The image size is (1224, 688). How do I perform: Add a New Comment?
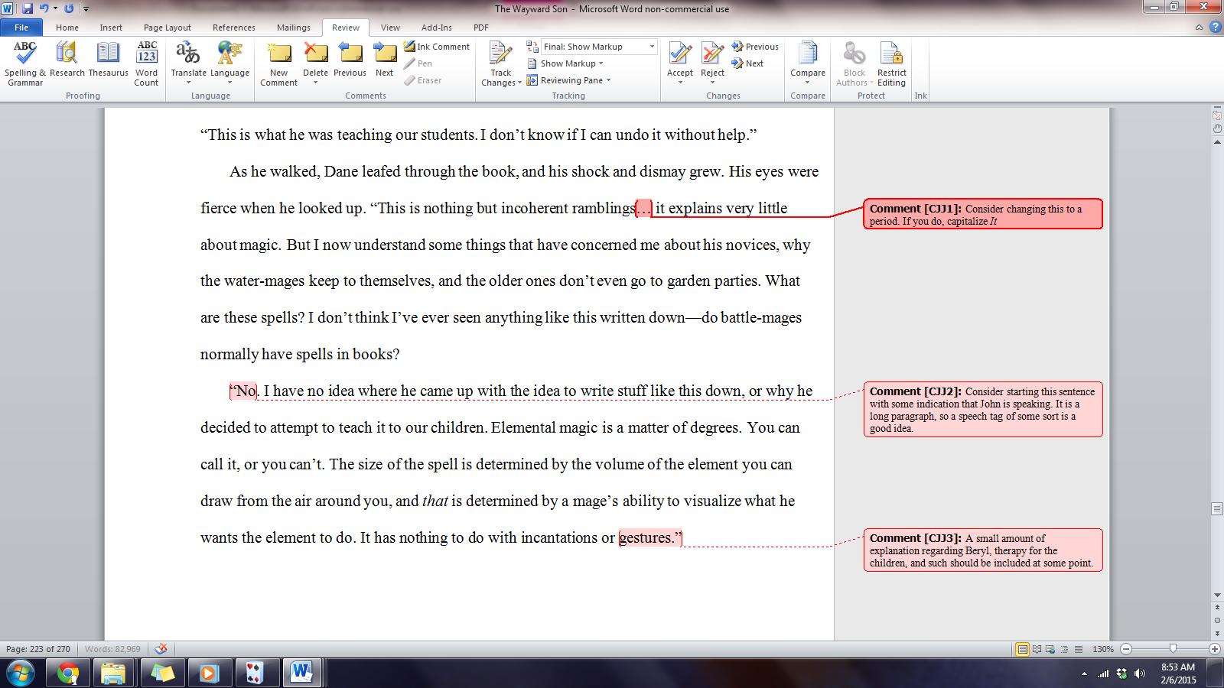pyautogui.click(x=278, y=63)
